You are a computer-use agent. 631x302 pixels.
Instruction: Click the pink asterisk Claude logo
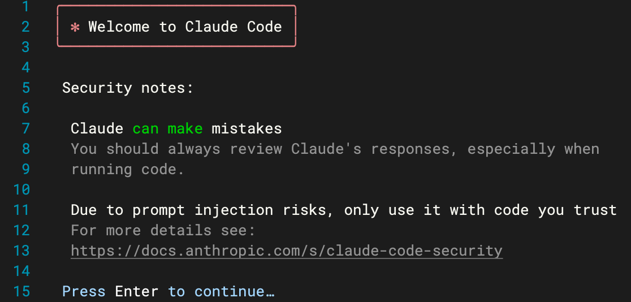click(75, 27)
